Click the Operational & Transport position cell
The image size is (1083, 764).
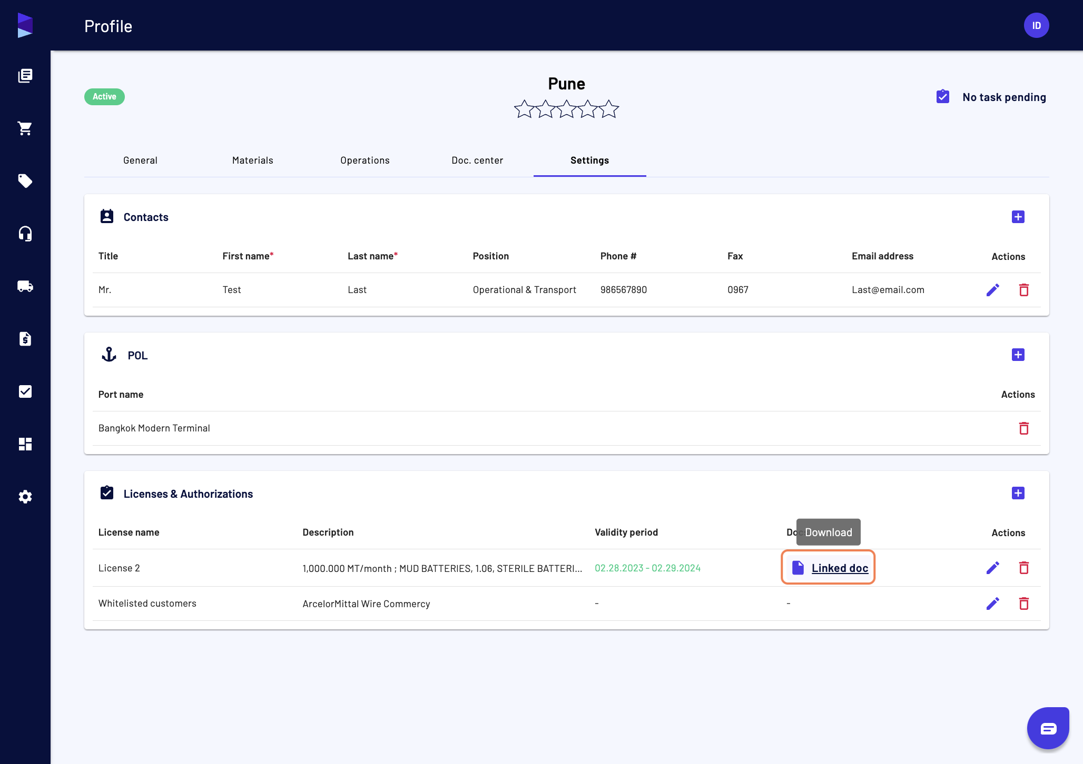(524, 290)
